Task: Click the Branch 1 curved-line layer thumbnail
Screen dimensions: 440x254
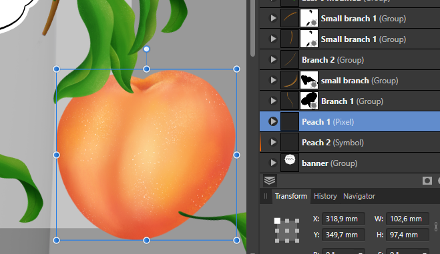Action: [x=290, y=101]
